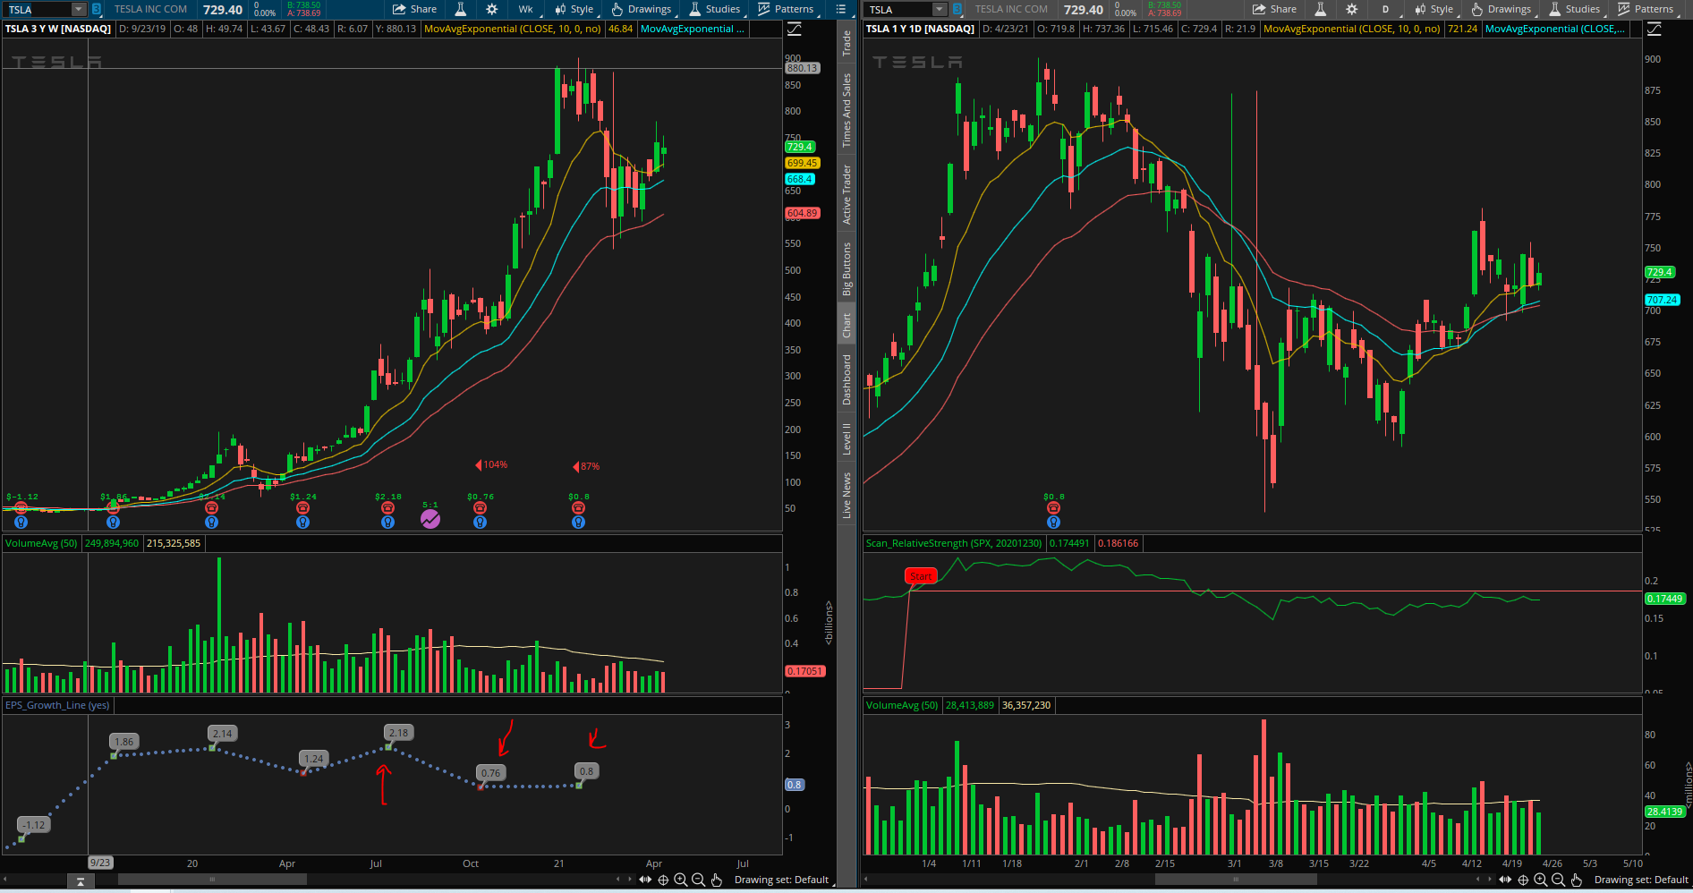Open Studies in the left chart toolbar

[714, 9]
